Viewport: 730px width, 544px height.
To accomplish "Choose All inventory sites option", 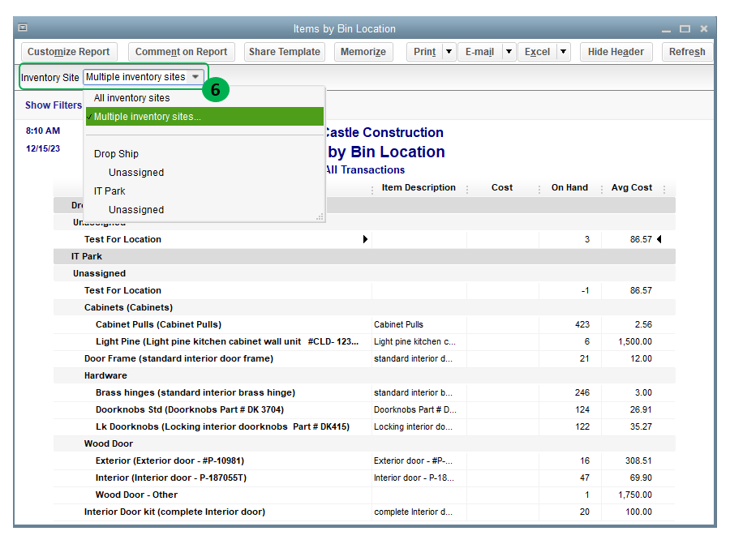I will [131, 98].
